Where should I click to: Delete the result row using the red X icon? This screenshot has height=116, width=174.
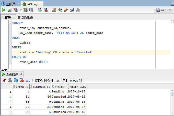(22, 80)
